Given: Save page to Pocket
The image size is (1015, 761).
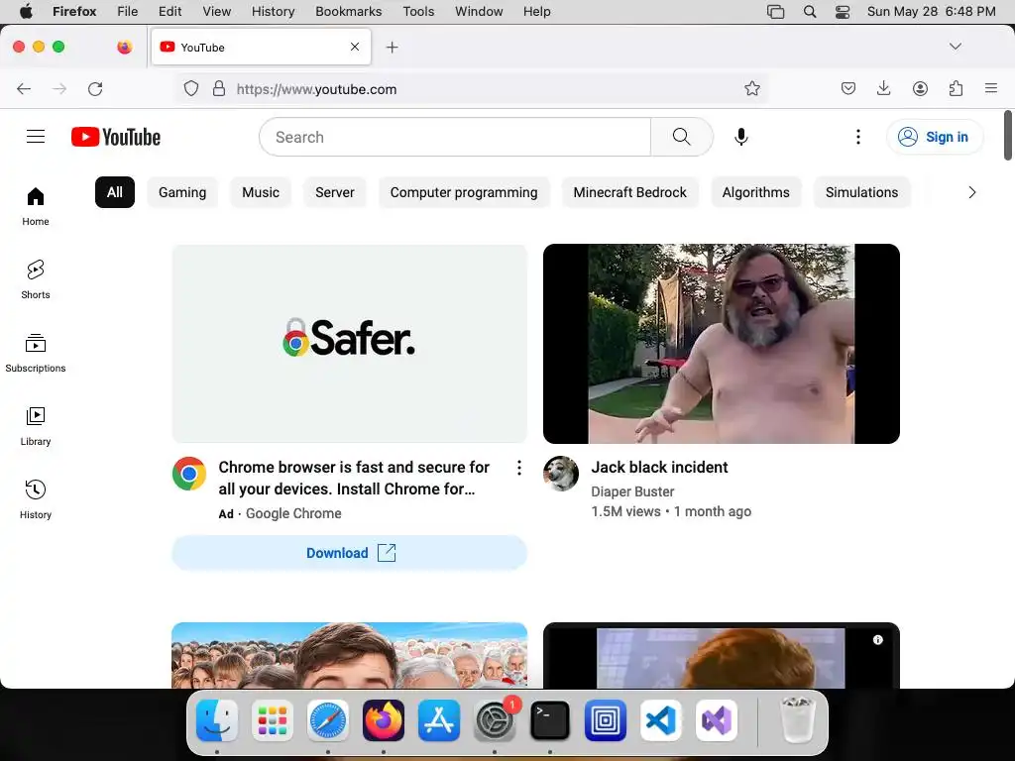Looking at the screenshot, I should click(x=848, y=88).
